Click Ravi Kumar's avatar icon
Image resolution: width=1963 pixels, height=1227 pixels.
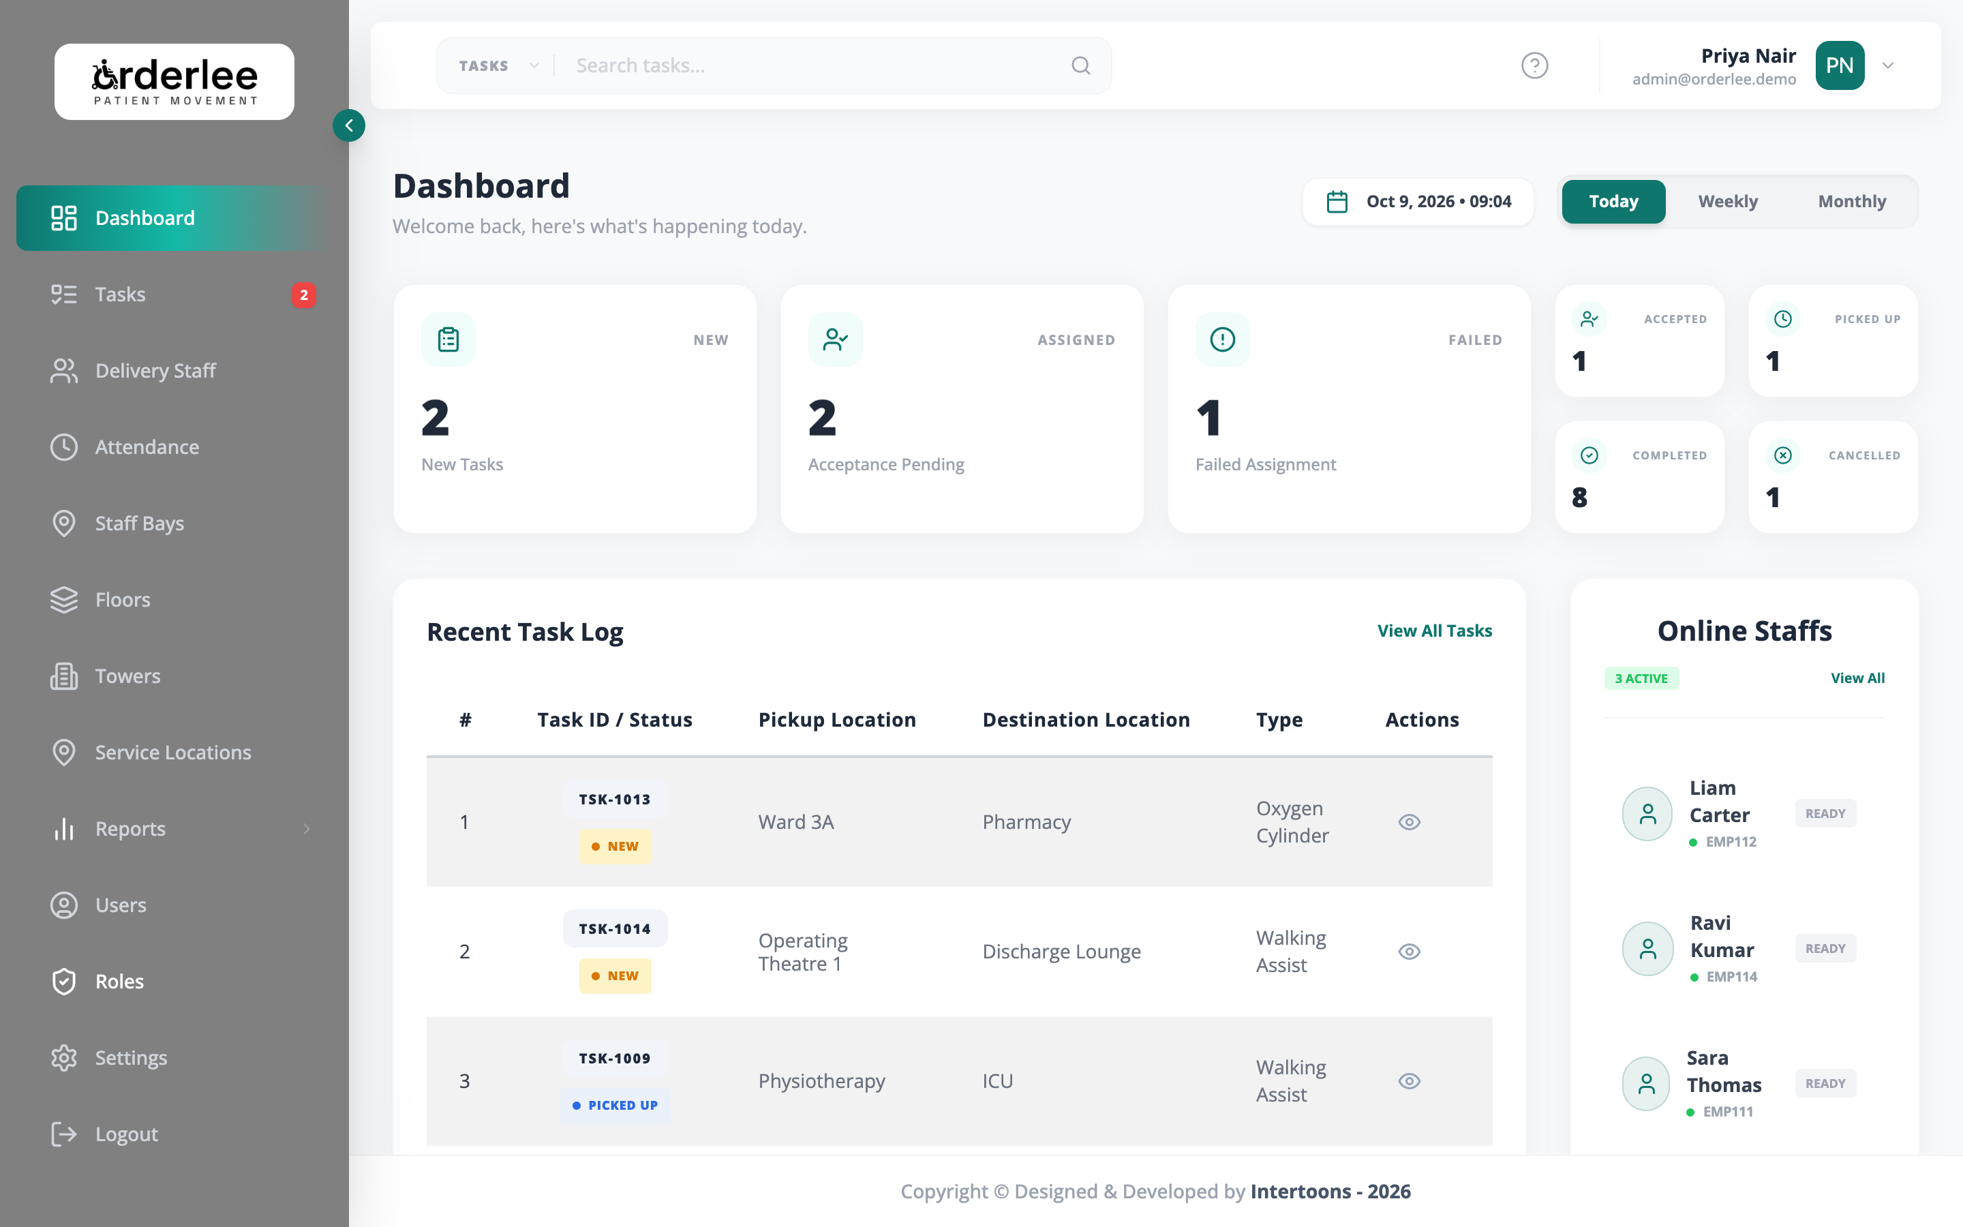pyautogui.click(x=1647, y=949)
